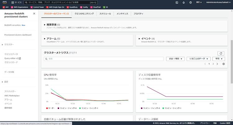The height and width of the screenshot is (125, 233).
Task: Open the notifications bell
Action: pyautogui.click(x=184, y=2)
